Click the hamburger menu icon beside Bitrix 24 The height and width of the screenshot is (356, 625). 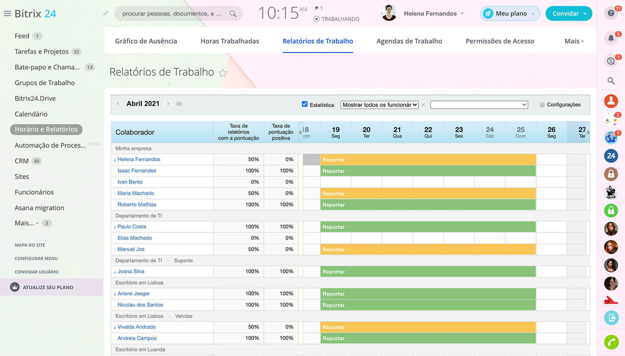[x=7, y=13]
